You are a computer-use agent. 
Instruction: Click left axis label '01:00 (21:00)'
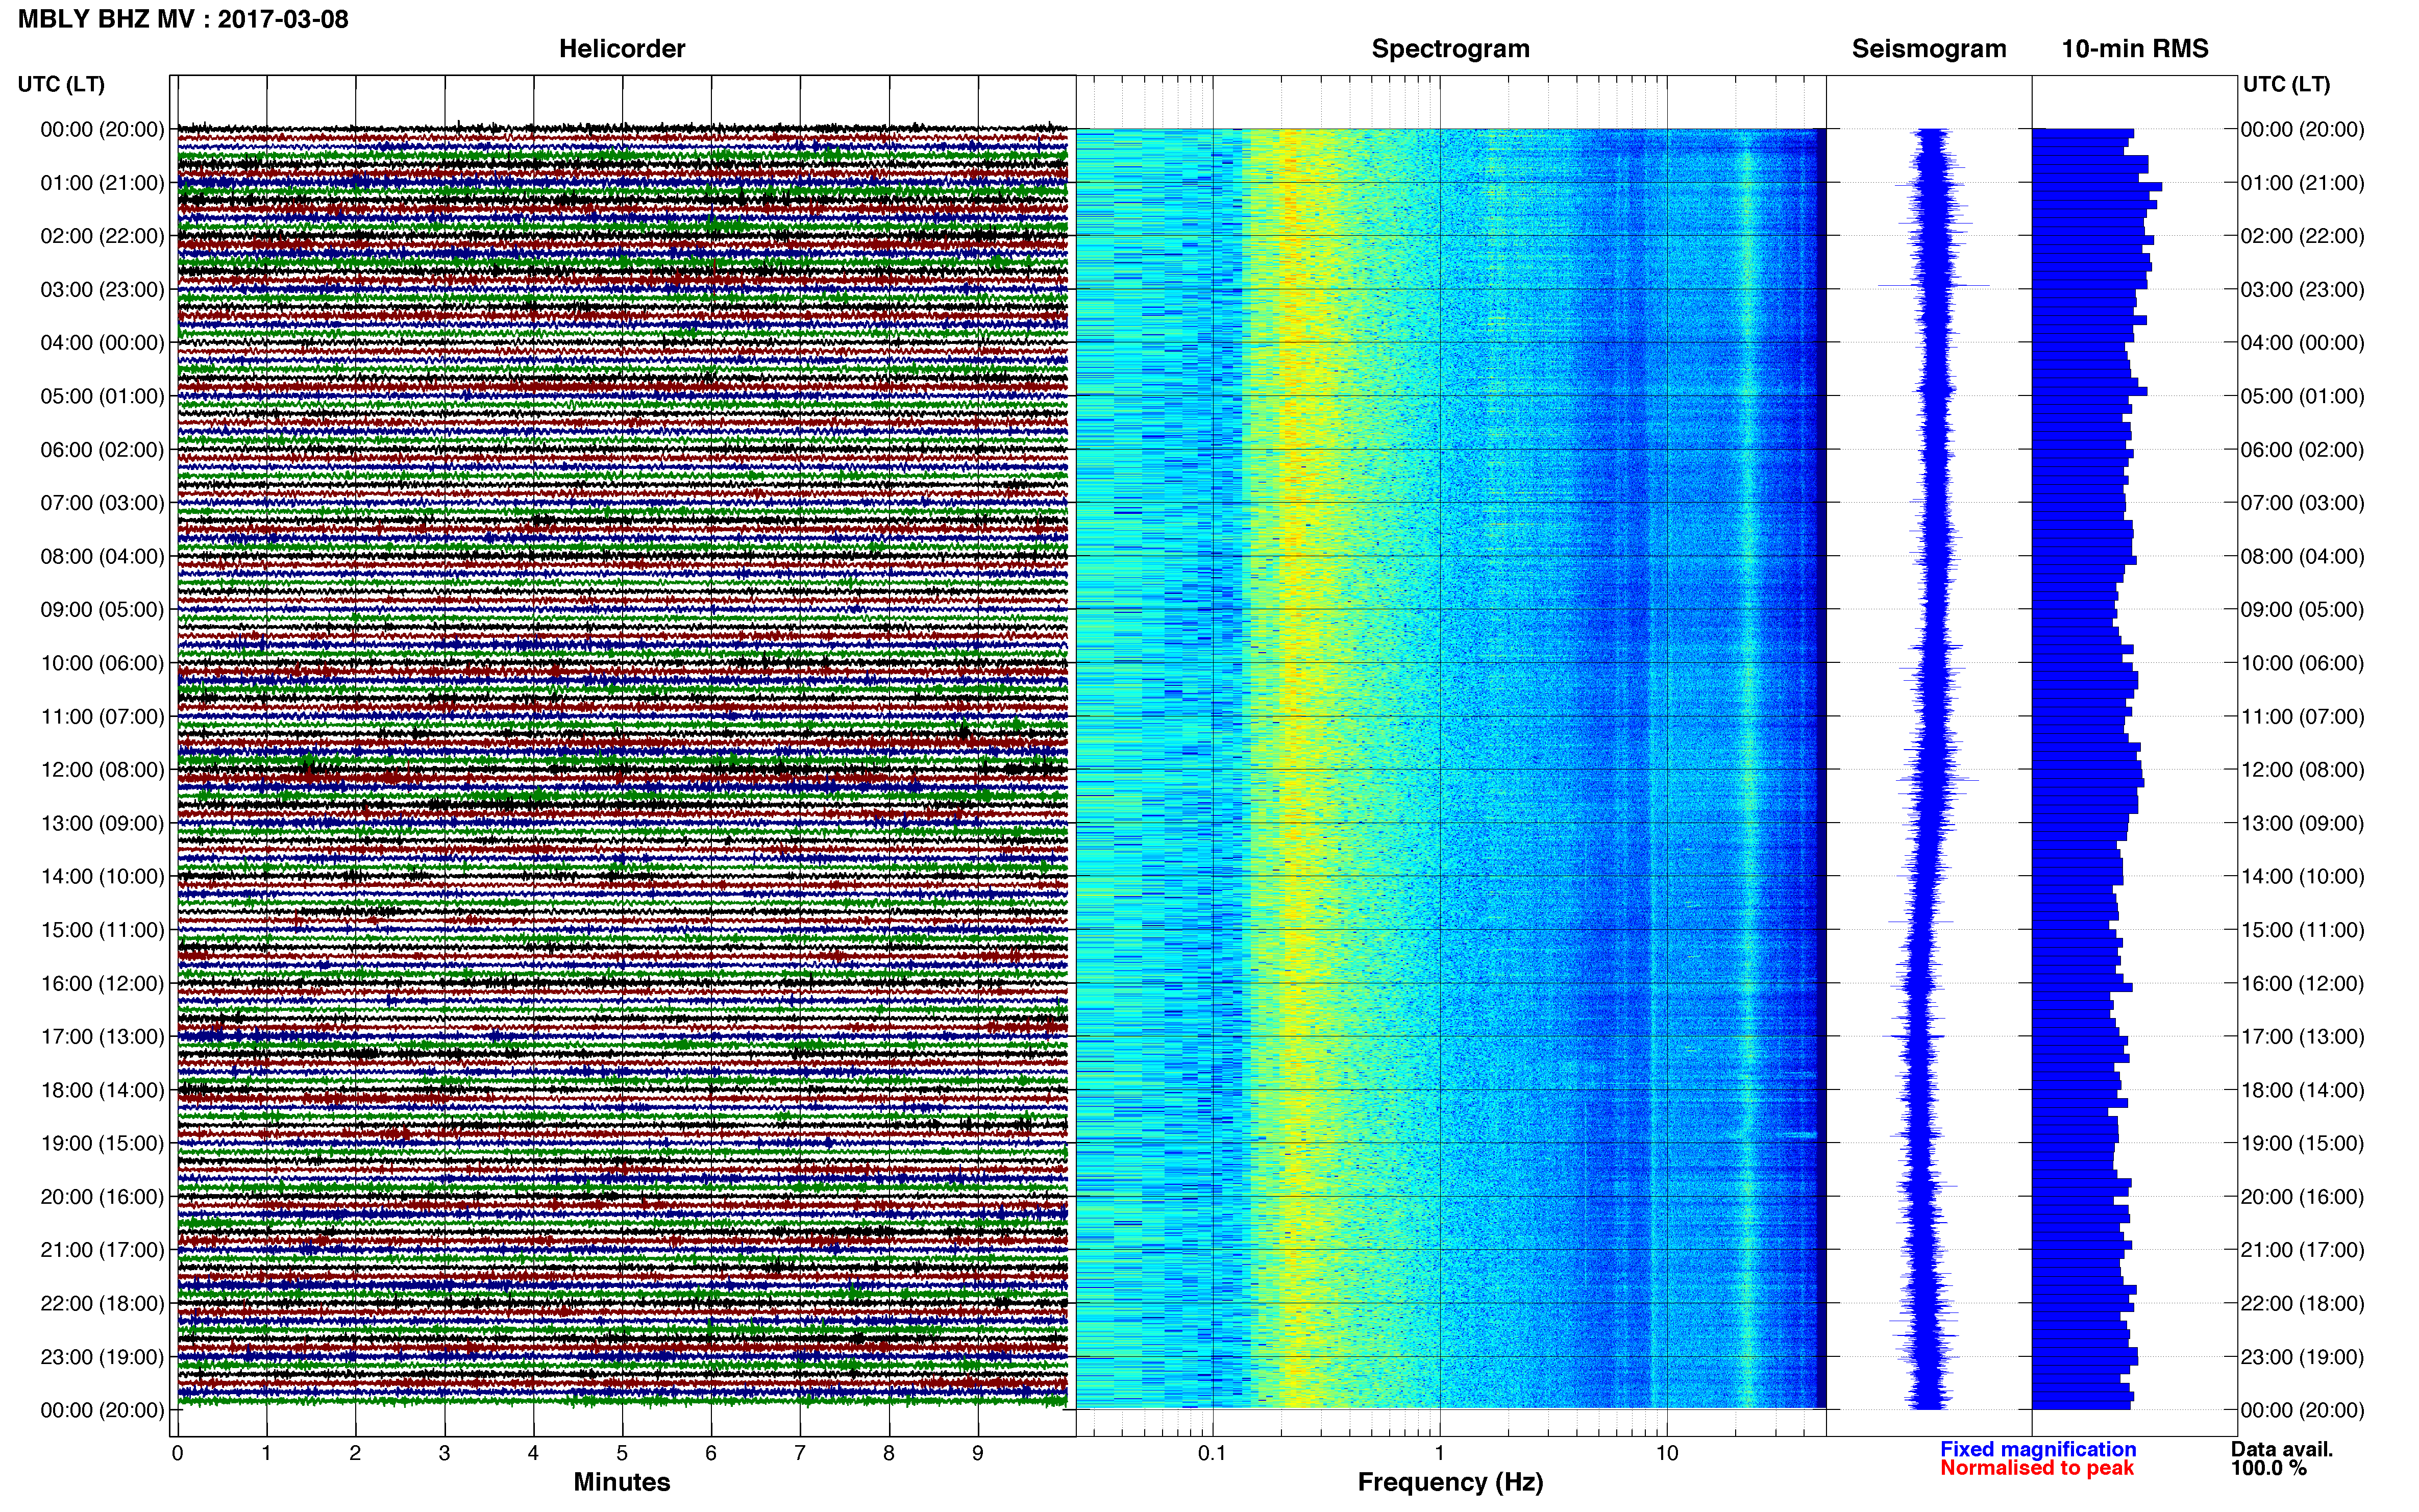[x=102, y=183]
